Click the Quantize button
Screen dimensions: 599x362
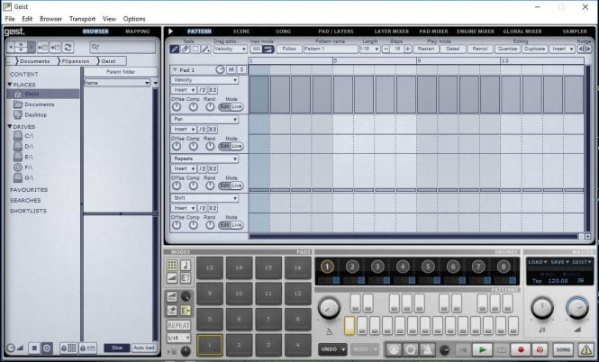(507, 49)
